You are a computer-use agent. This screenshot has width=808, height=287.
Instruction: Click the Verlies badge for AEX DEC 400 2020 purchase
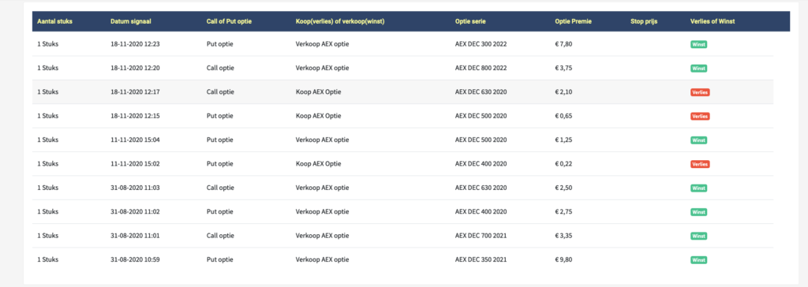700,164
